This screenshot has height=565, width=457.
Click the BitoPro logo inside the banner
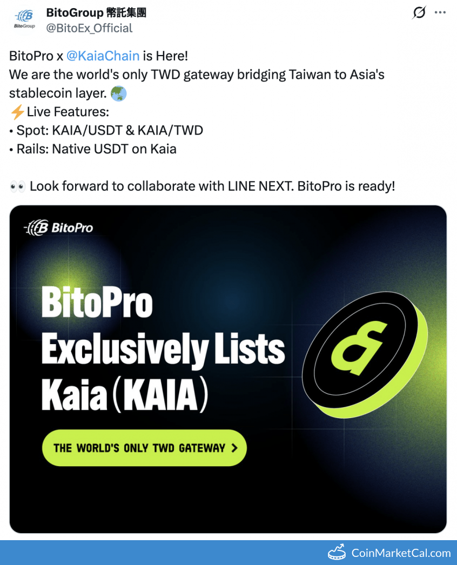[x=59, y=228]
